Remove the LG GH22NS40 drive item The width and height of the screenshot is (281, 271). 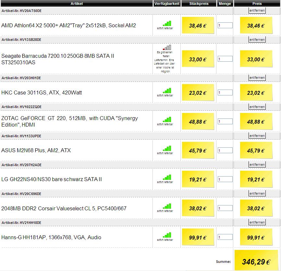(257, 165)
